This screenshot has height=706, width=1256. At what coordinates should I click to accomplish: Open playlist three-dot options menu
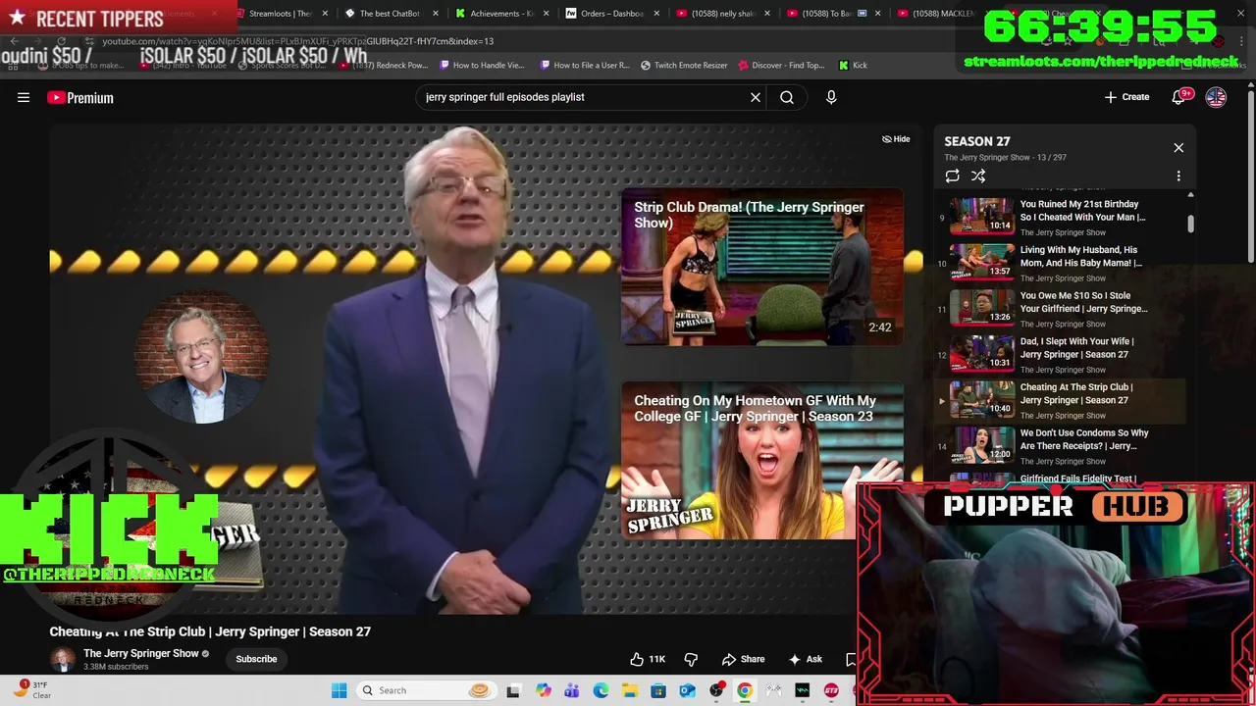pyautogui.click(x=1178, y=176)
